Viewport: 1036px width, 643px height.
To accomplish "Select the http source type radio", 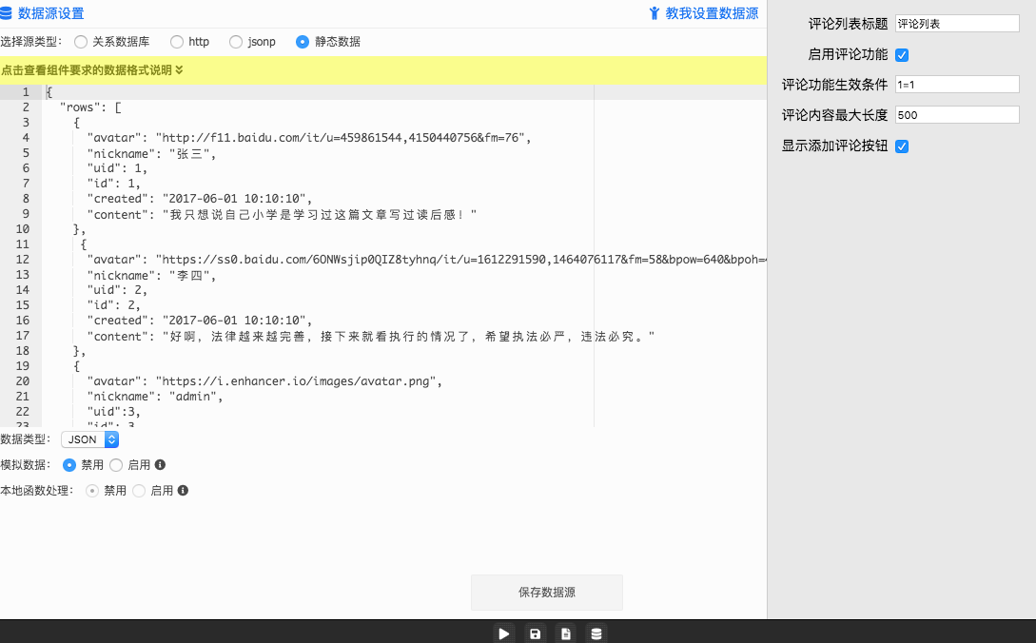I will click(x=177, y=42).
